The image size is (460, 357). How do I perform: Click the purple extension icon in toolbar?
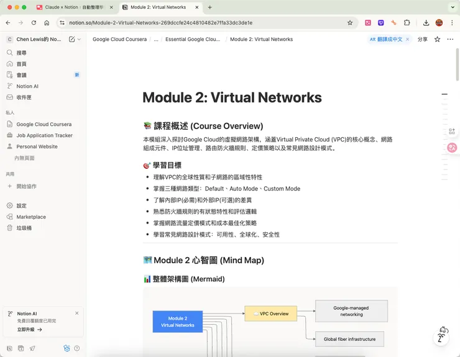tap(381, 22)
